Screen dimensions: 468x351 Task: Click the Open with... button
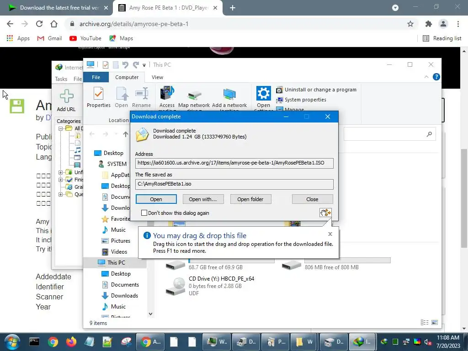202,199
